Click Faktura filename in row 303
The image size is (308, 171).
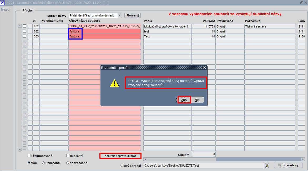(x=105, y=36)
